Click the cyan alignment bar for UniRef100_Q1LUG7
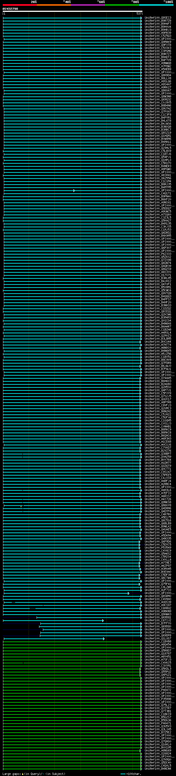Image resolution: width=176 pixels, height=776 pixels. [x=54, y=639]
